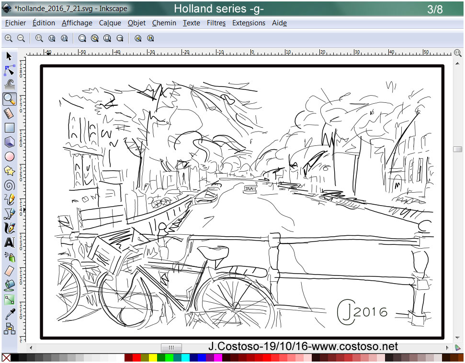
Task: Pick the 3D Box tool
Action: click(9, 142)
